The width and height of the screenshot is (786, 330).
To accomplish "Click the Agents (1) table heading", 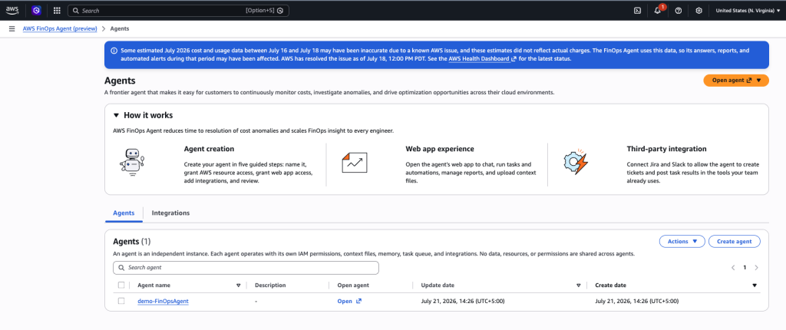I will pos(132,241).
